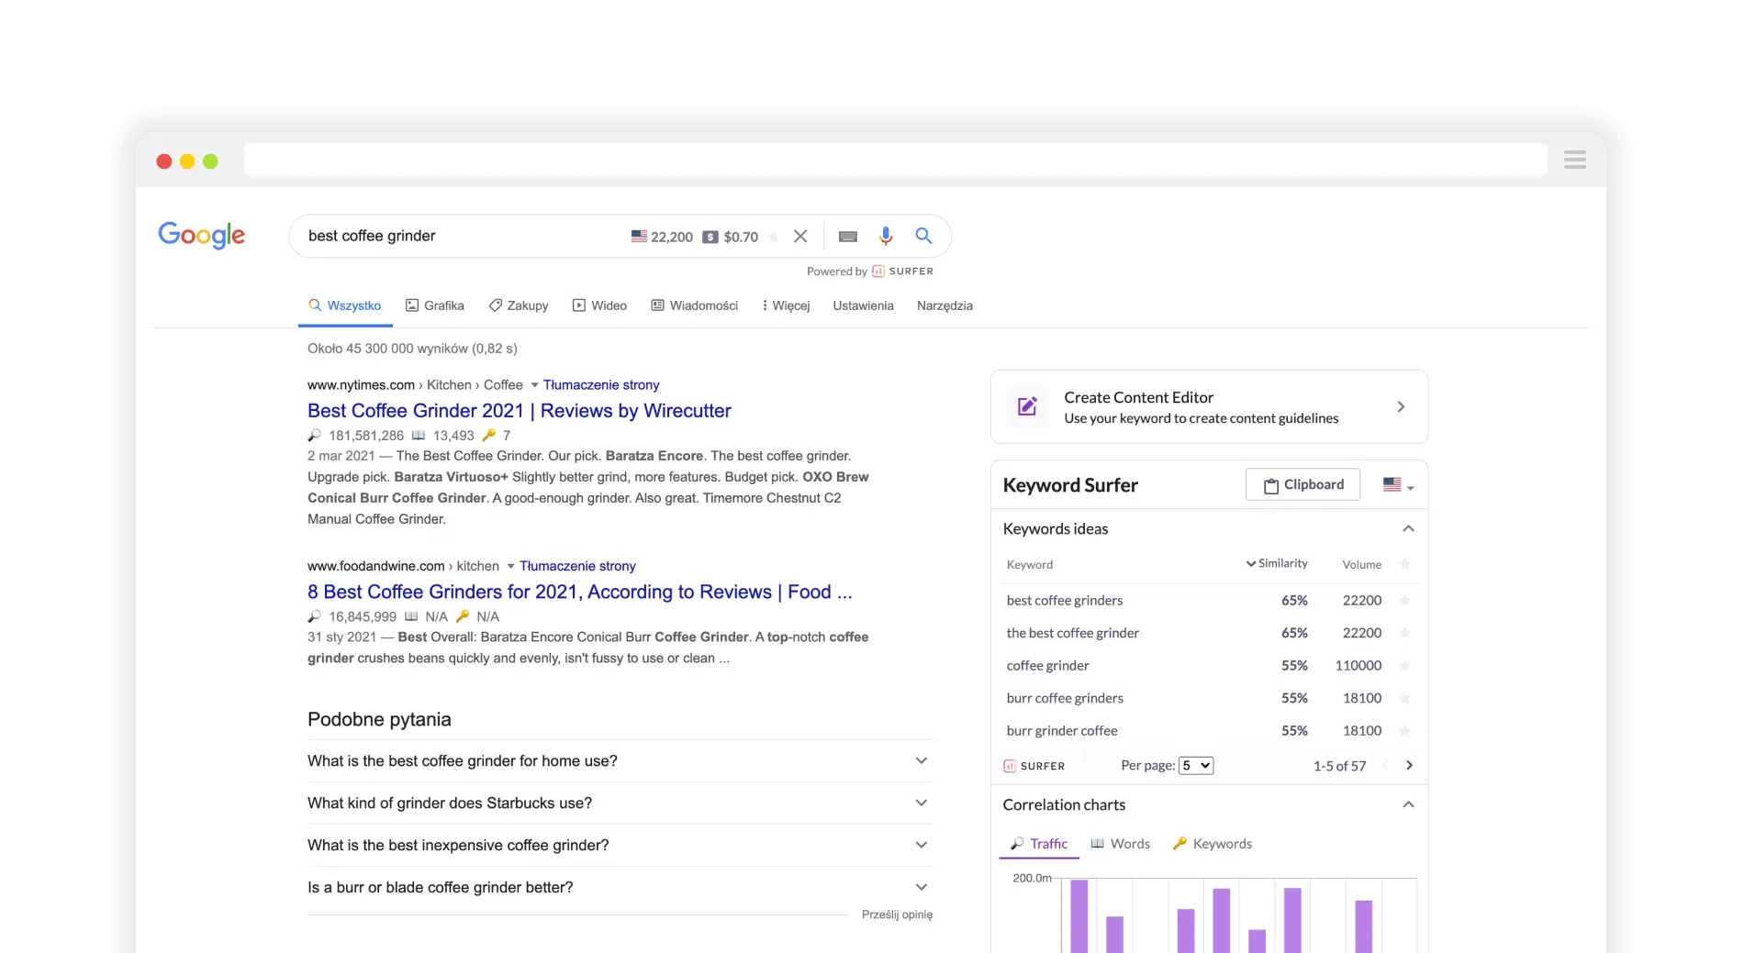1744x953 pixels.
Task: Click the Surfer logo in Keyword Surfer footer
Action: (x=1034, y=766)
